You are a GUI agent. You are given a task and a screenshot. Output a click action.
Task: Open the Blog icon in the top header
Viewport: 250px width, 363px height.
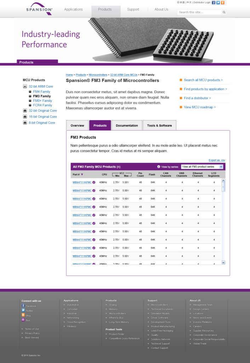coord(222,2)
